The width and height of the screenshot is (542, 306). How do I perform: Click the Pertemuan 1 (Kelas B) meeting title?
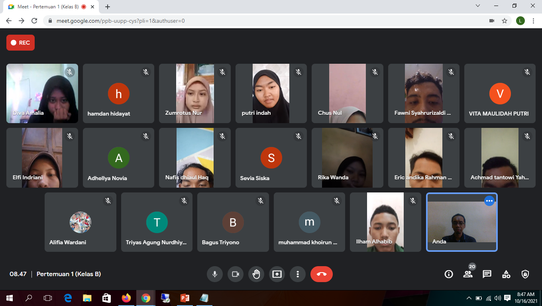pos(69,274)
